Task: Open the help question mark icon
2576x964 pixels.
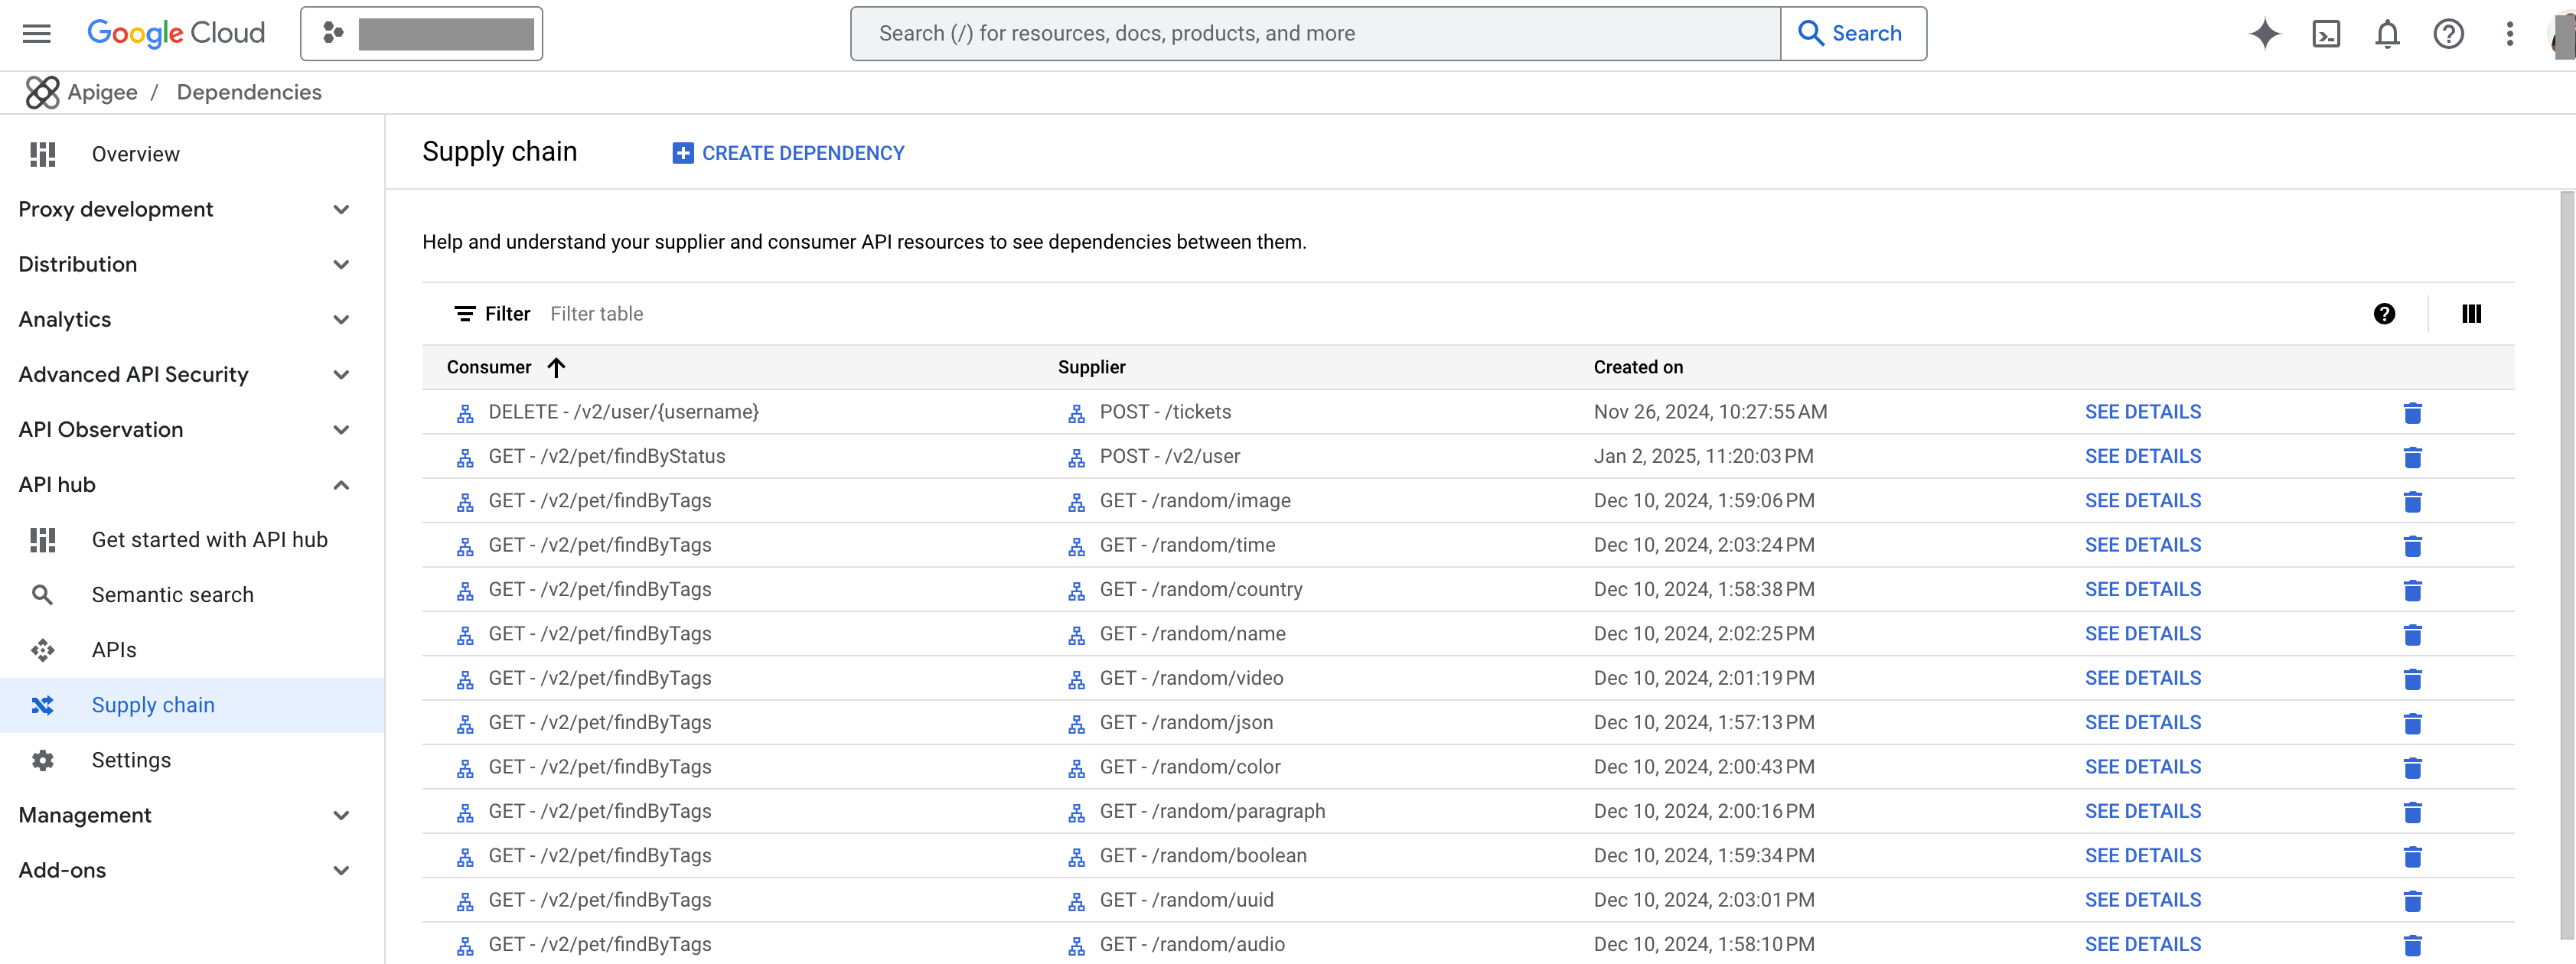Action: (2449, 33)
